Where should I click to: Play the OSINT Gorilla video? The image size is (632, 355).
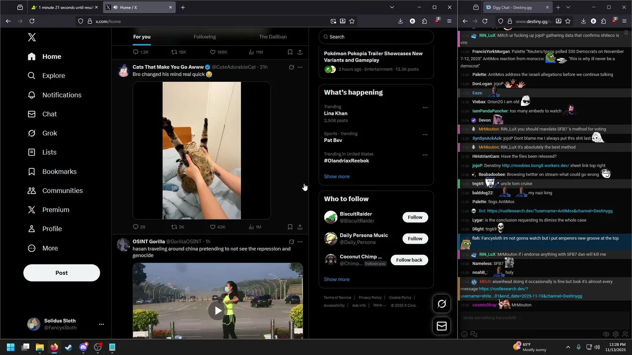[x=218, y=310]
